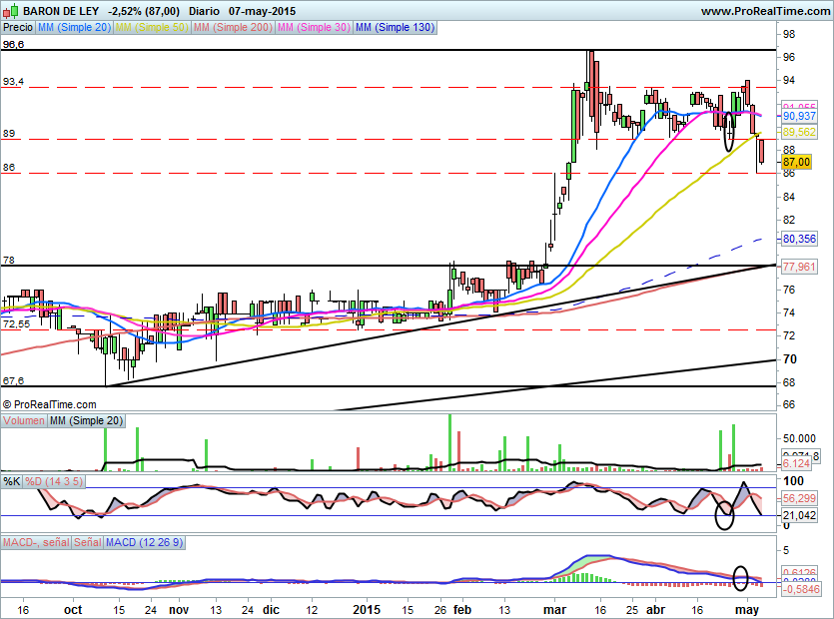834x619 pixels.
Task: Click the 90,937 moving average price tag
Action: coord(799,116)
